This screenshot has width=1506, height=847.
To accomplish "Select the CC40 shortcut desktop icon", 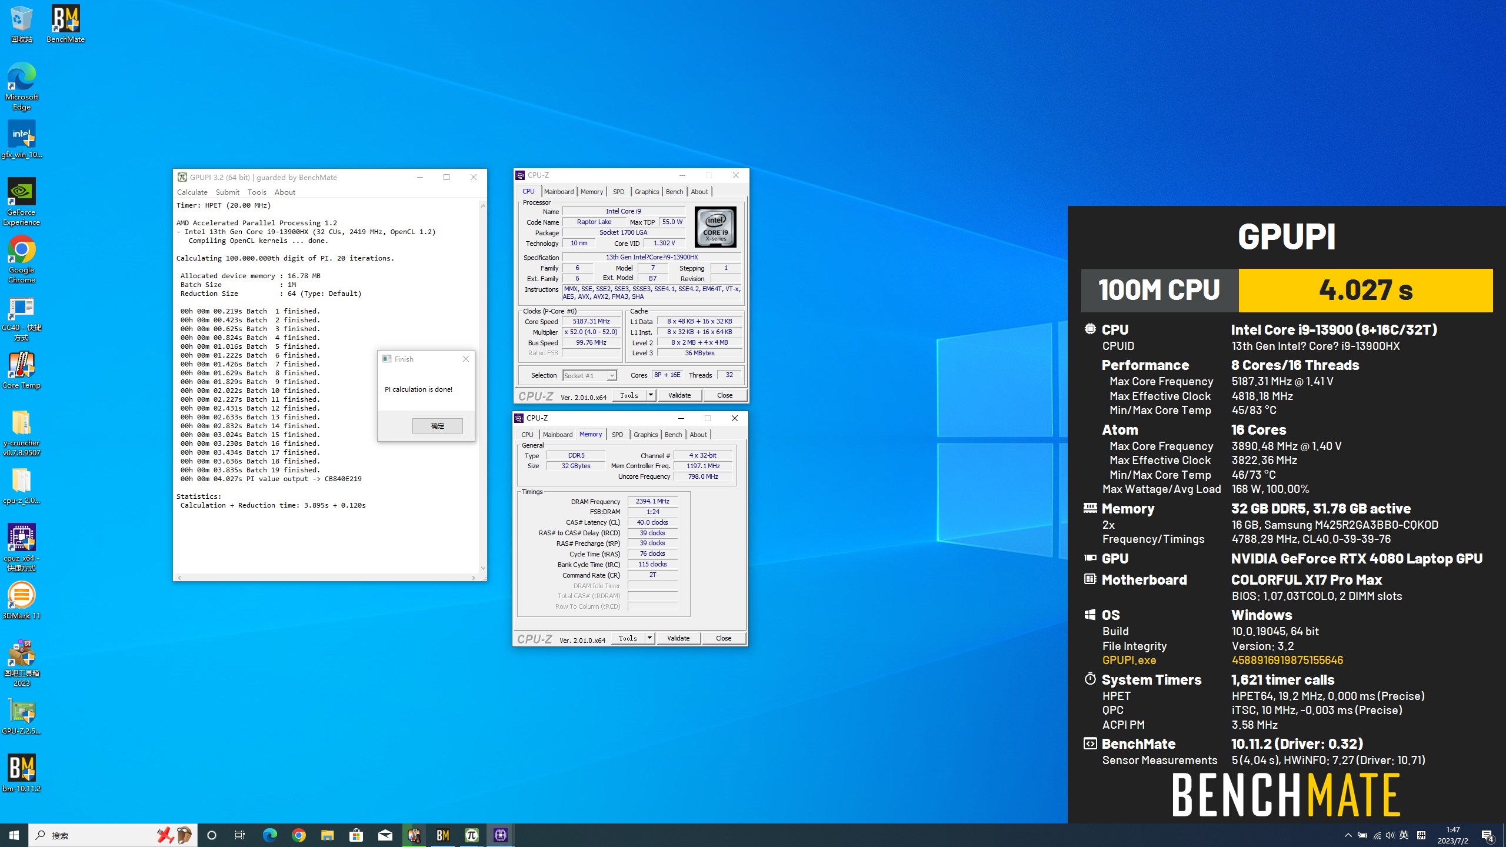I will (21, 318).
